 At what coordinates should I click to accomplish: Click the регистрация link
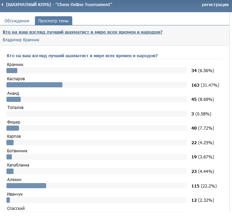pos(215,5)
